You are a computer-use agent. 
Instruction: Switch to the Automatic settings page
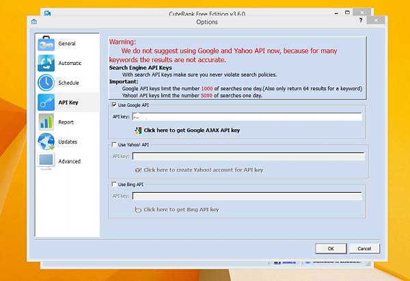point(68,63)
